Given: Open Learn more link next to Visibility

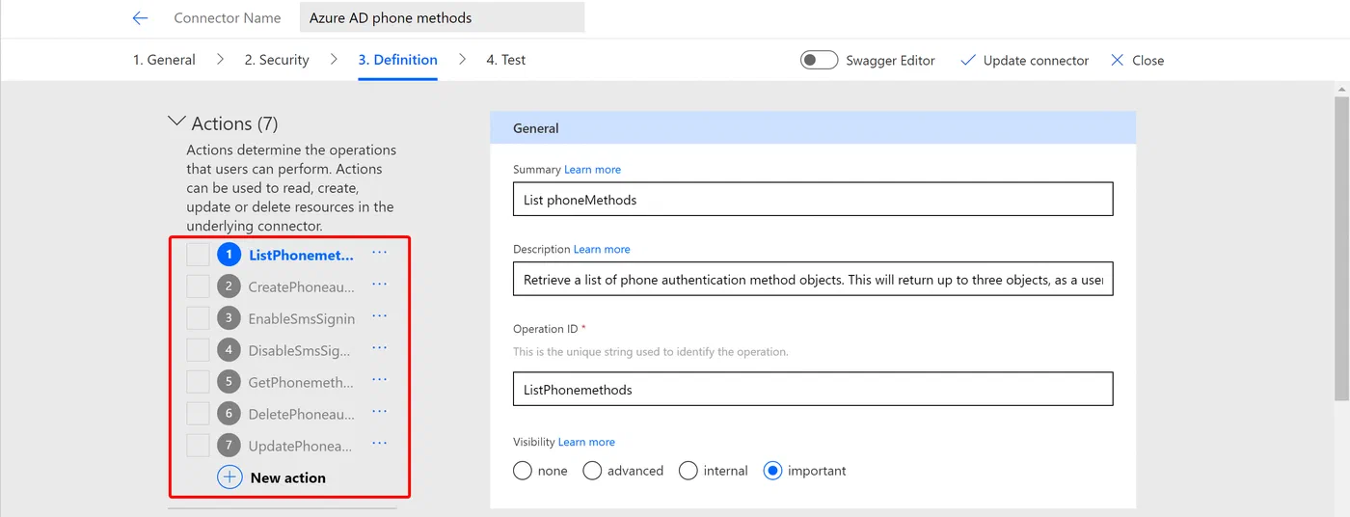Looking at the screenshot, I should pyautogui.click(x=586, y=442).
